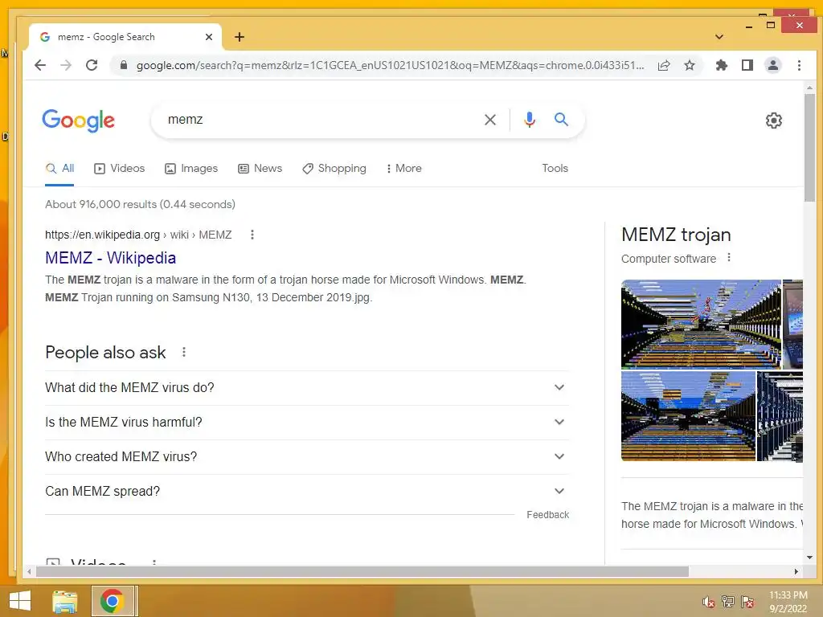Click the horizontal scrollbar thumb
823x617 pixels.
pyautogui.click(x=362, y=571)
